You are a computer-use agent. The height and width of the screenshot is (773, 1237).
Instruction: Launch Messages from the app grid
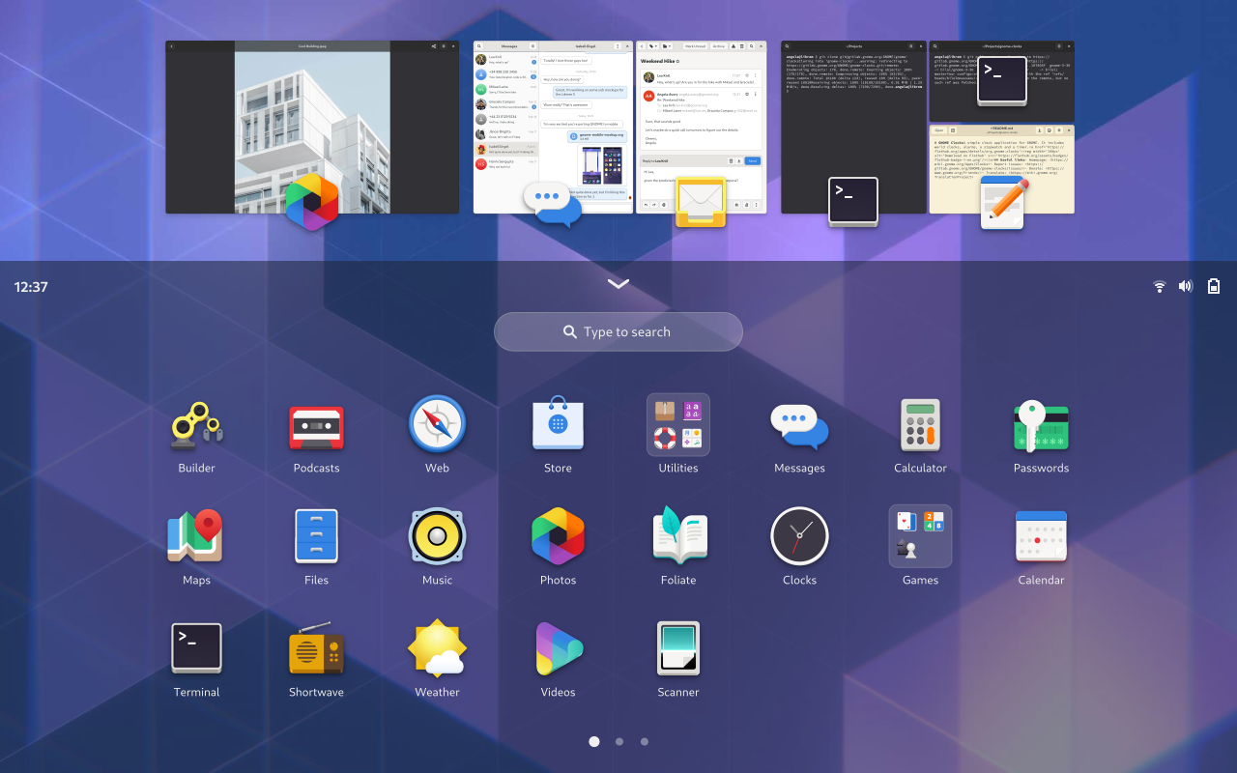(x=799, y=425)
